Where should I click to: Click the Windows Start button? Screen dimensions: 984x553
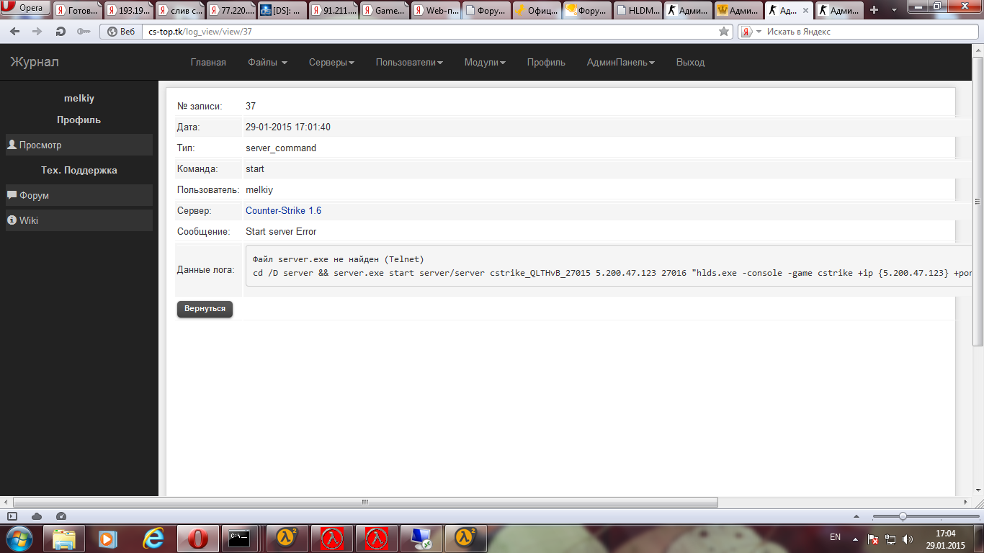pos(19,539)
